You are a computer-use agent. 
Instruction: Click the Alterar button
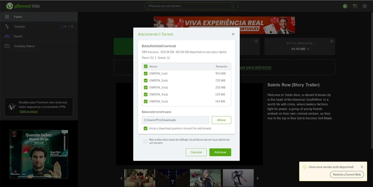[x=221, y=120]
